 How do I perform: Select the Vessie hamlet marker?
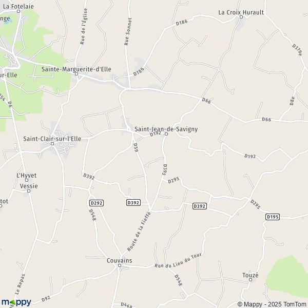coord(29,191)
